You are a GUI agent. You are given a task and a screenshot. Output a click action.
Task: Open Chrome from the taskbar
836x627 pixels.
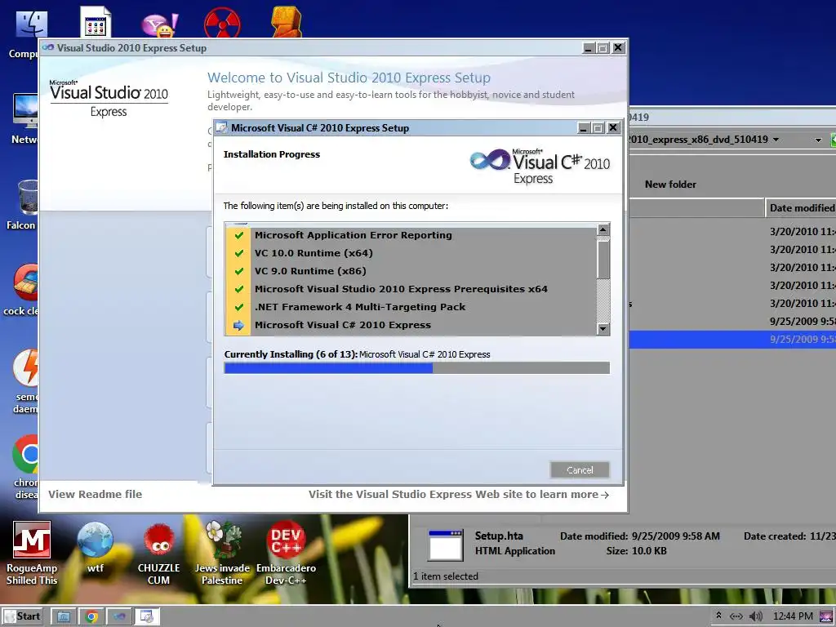coord(91,617)
